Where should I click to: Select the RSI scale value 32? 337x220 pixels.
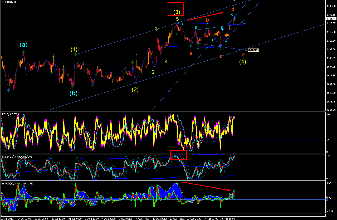click(x=328, y=140)
